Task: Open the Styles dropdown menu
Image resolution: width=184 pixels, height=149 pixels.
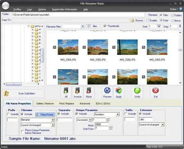Action: tap(174, 9)
